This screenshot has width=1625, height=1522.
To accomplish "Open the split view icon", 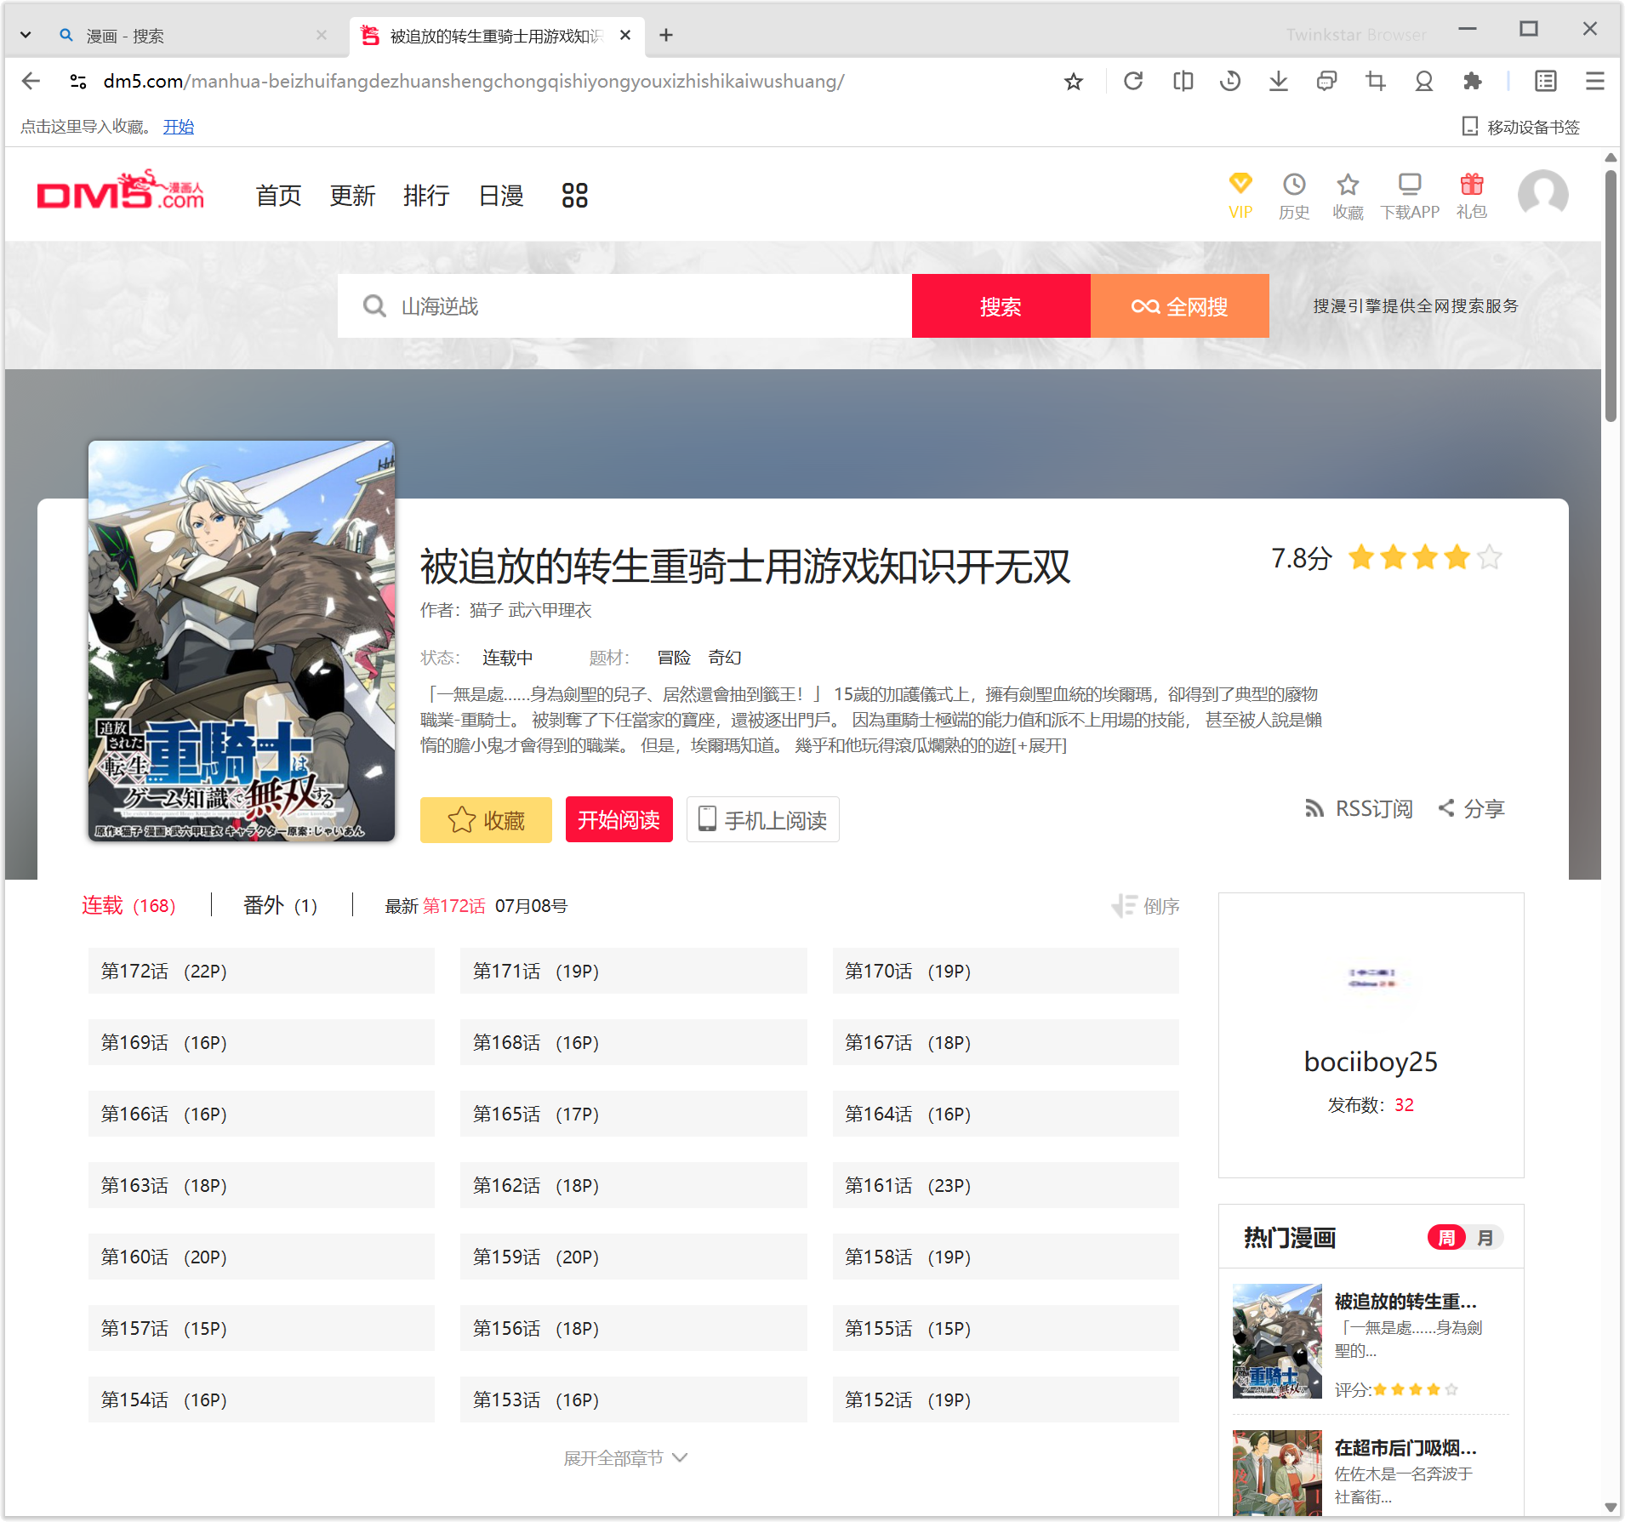I will pos(1183,81).
